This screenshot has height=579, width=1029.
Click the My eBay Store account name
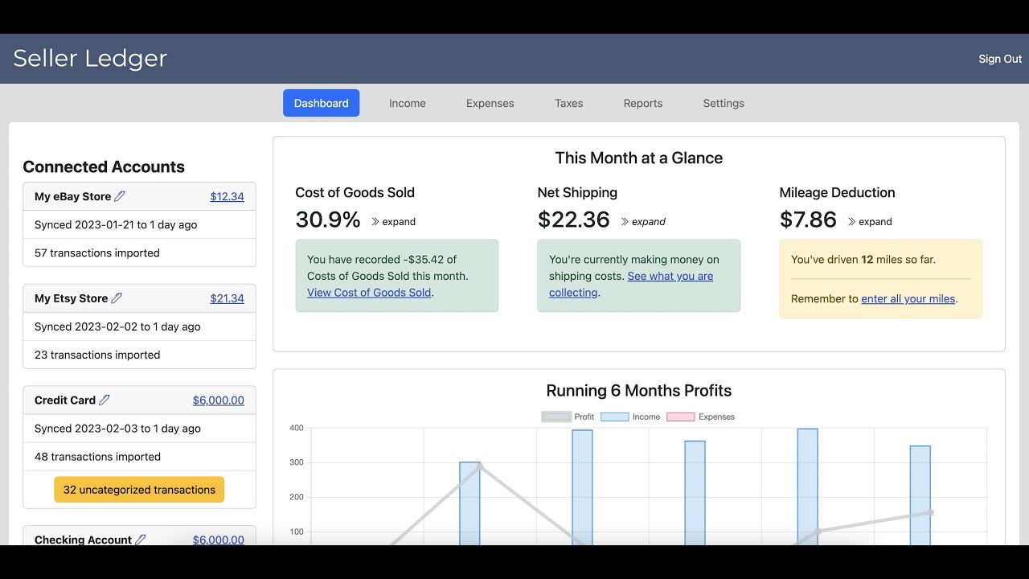coord(72,196)
